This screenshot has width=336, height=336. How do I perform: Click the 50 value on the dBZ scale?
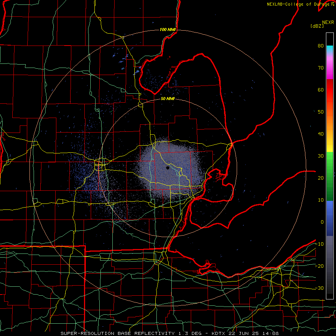coord(321,112)
